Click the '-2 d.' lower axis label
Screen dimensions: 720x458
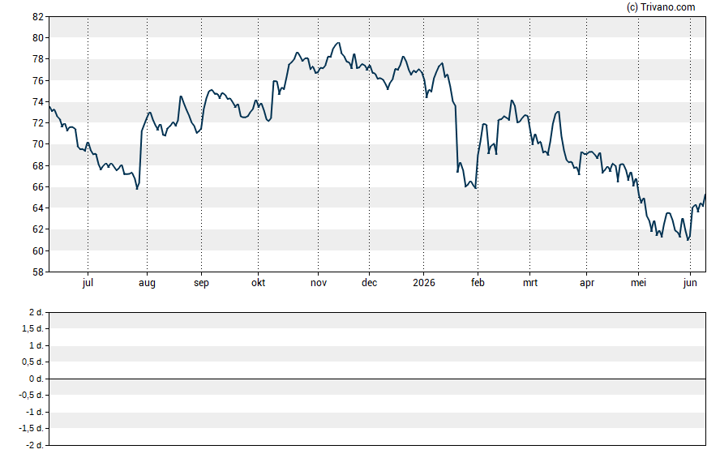tap(35, 446)
